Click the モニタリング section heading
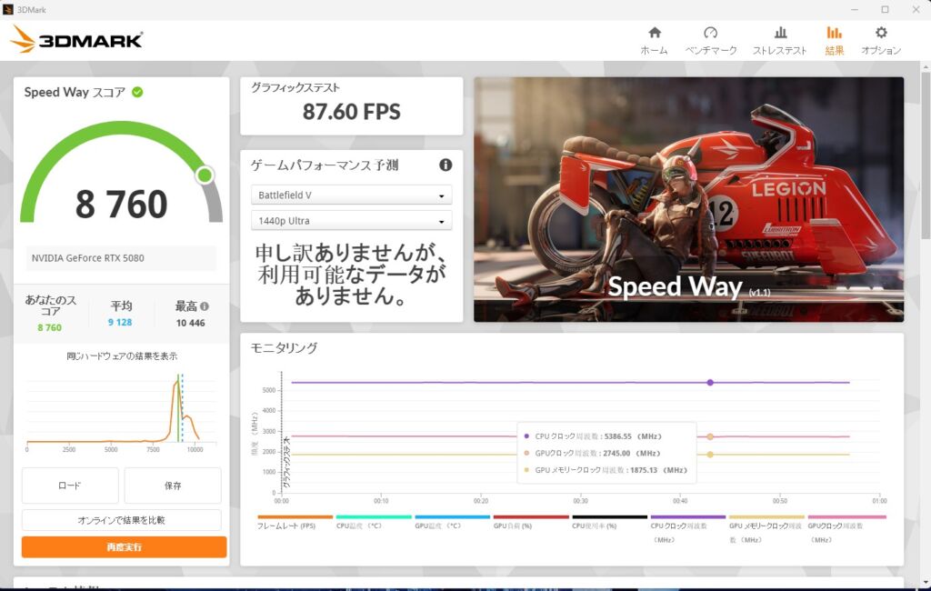Viewport: 931px width, 591px height. 284,347
